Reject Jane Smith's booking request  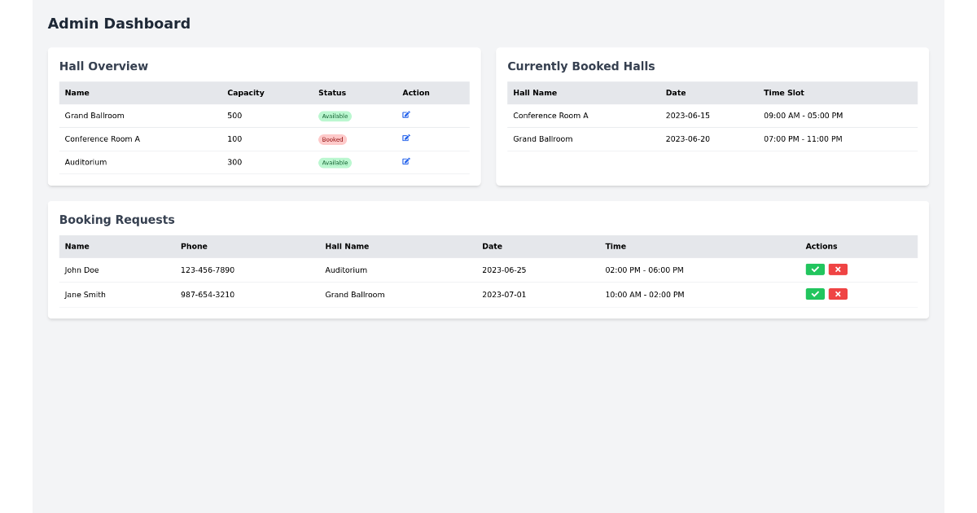click(x=838, y=294)
